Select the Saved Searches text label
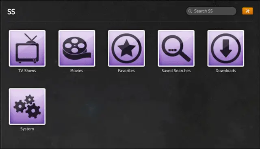The height and width of the screenshot is (149, 260). 176,71
